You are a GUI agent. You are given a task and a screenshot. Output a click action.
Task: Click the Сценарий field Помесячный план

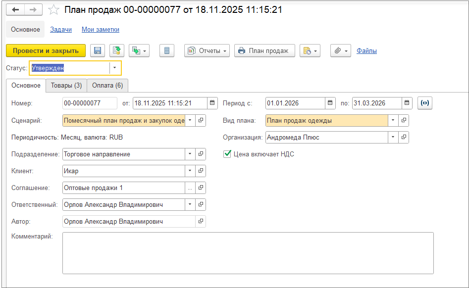click(123, 120)
